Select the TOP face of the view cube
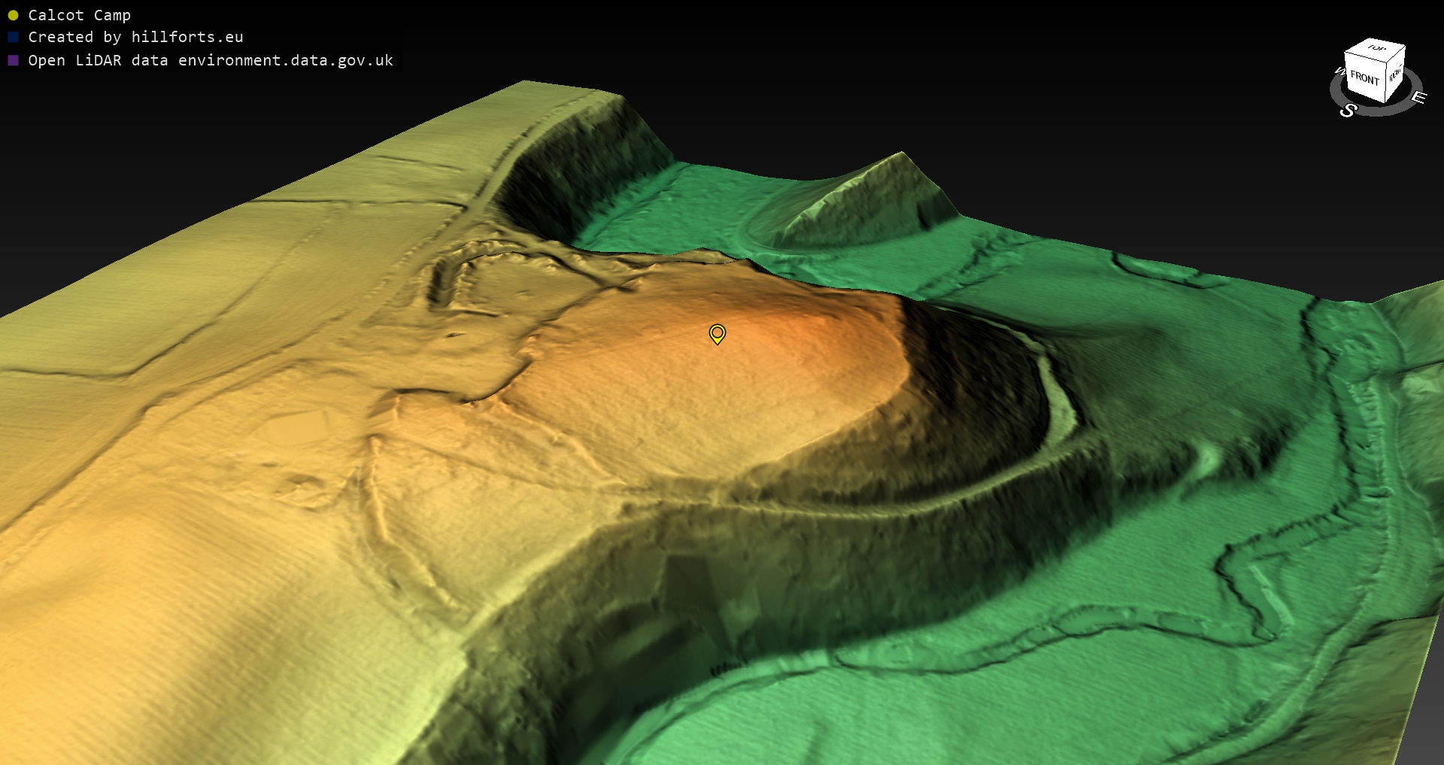The height and width of the screenshot is (765, 1444). (1376, 49)
